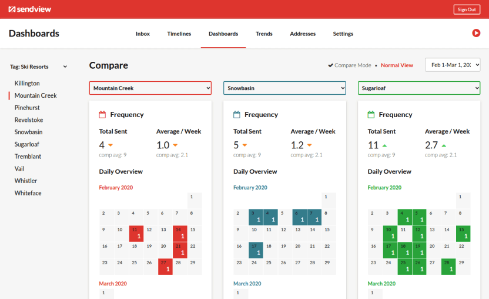Click teal Feb 7 cell in Snowbasin
This screenshot has width=489, height=299.
(x=314, y=217)
